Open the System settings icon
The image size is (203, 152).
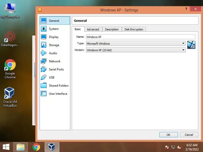pos(44,29)
